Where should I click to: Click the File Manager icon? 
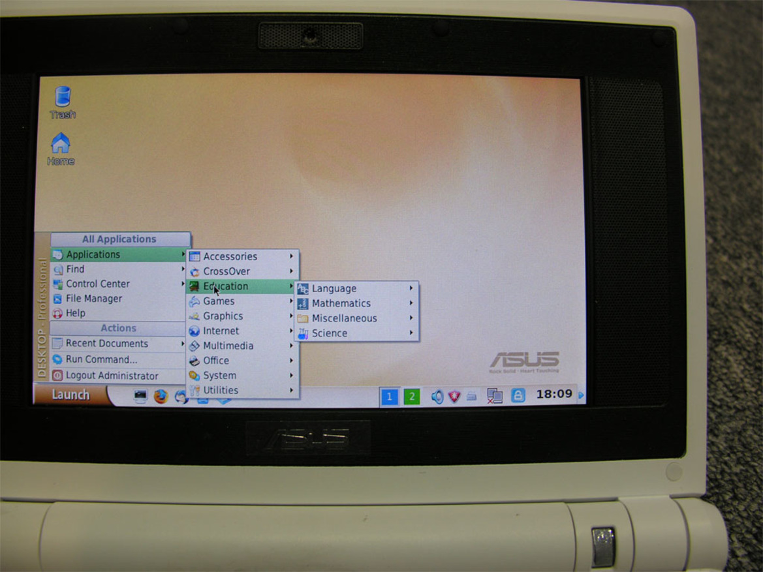coord(58,299)
